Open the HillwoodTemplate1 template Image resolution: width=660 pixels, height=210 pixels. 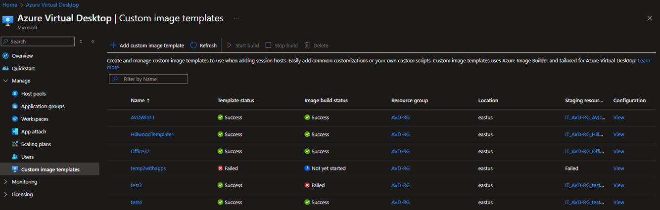click(152, 134)
